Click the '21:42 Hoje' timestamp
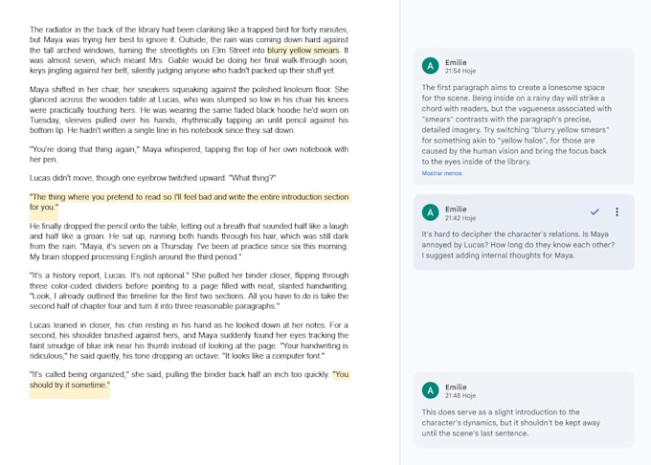The height and width of the screenshot is (465, 651). 460,218
